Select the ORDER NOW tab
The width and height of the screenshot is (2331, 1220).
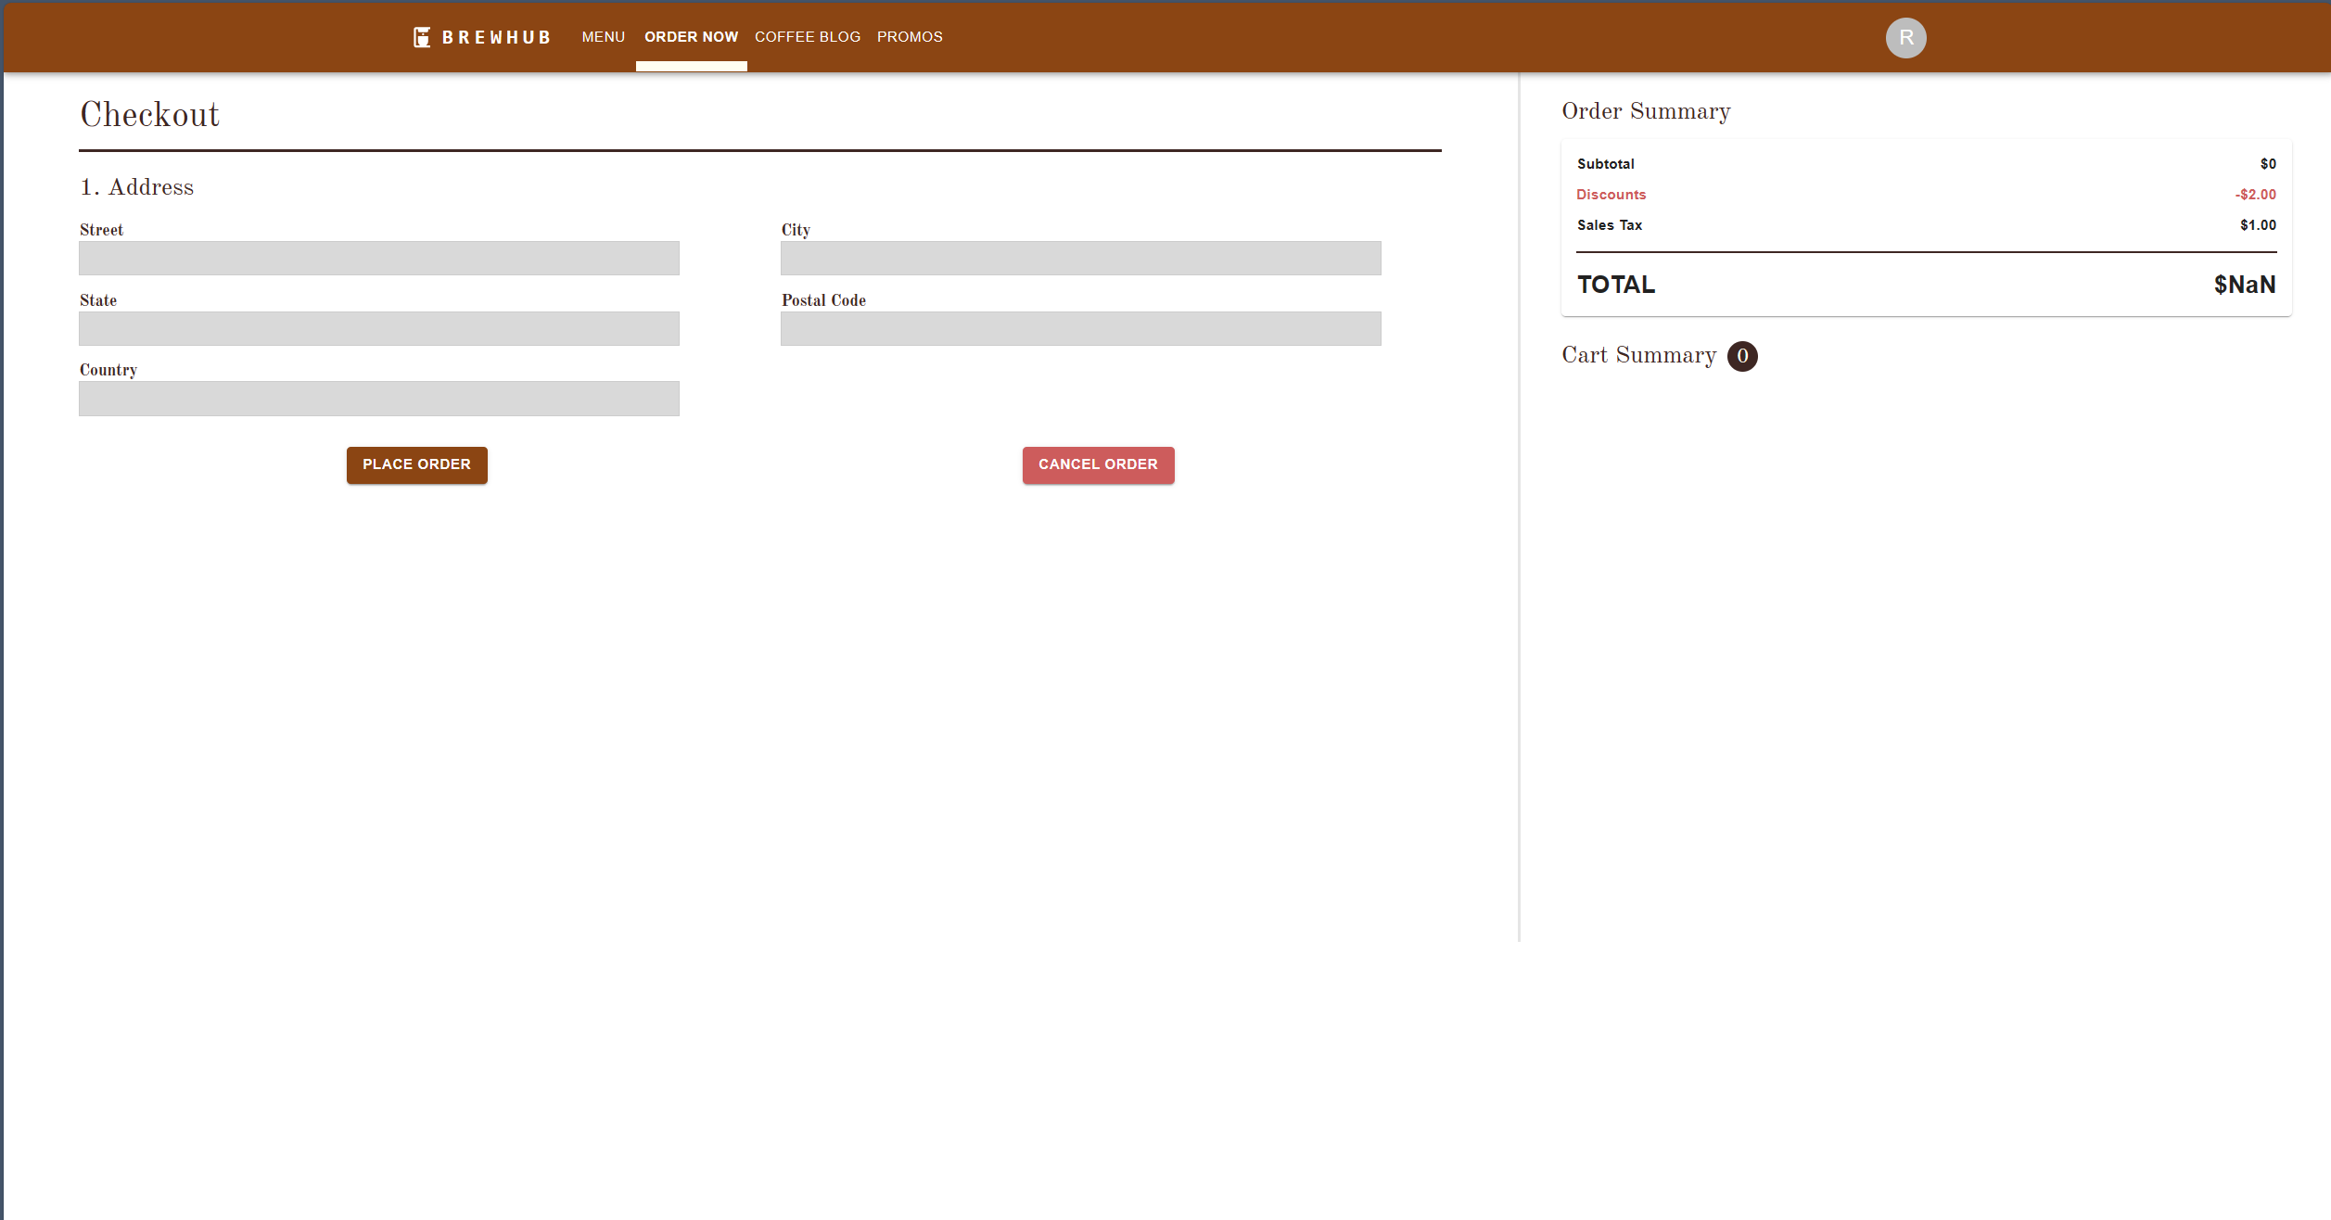coord(691,37)
